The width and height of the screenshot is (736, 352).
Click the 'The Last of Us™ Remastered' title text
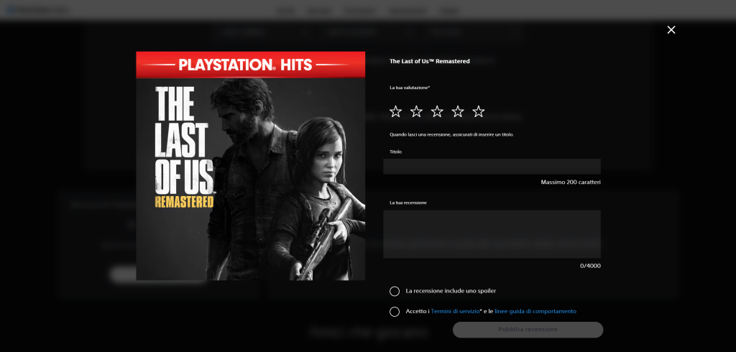coord(430,62)
